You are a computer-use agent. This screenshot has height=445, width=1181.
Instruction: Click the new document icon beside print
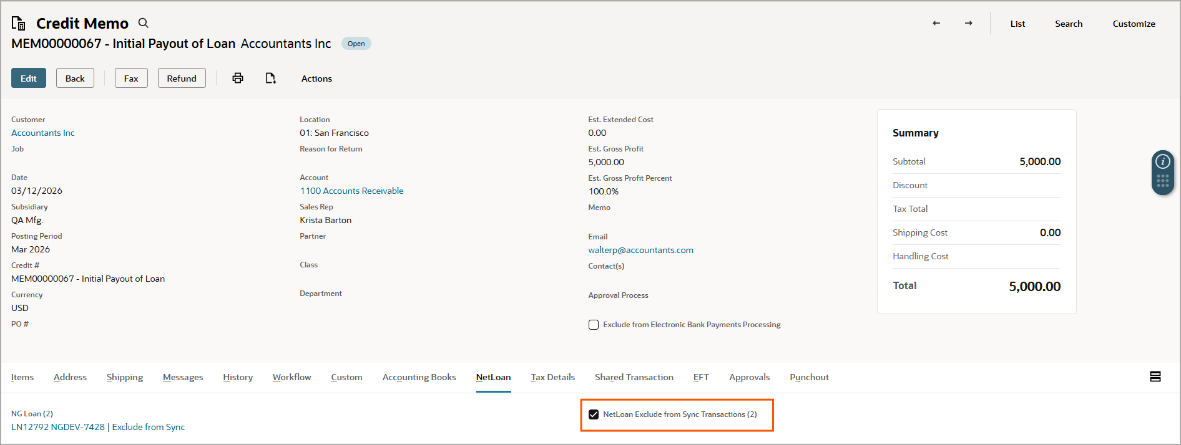pos(270,78)
